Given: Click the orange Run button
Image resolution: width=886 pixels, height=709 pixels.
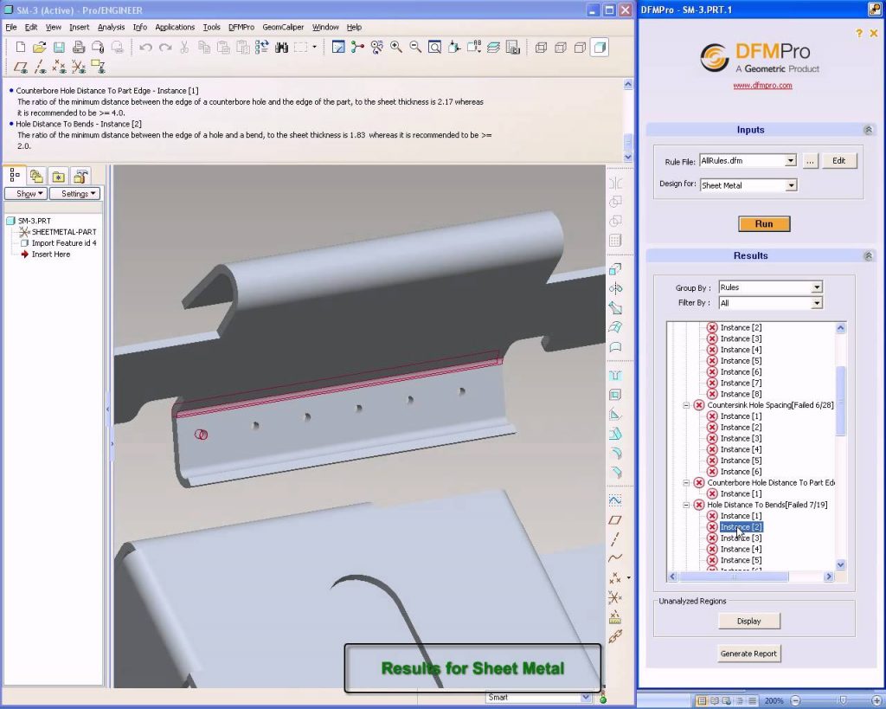Looking at the screenshot, I should click(x=764, y=224).
